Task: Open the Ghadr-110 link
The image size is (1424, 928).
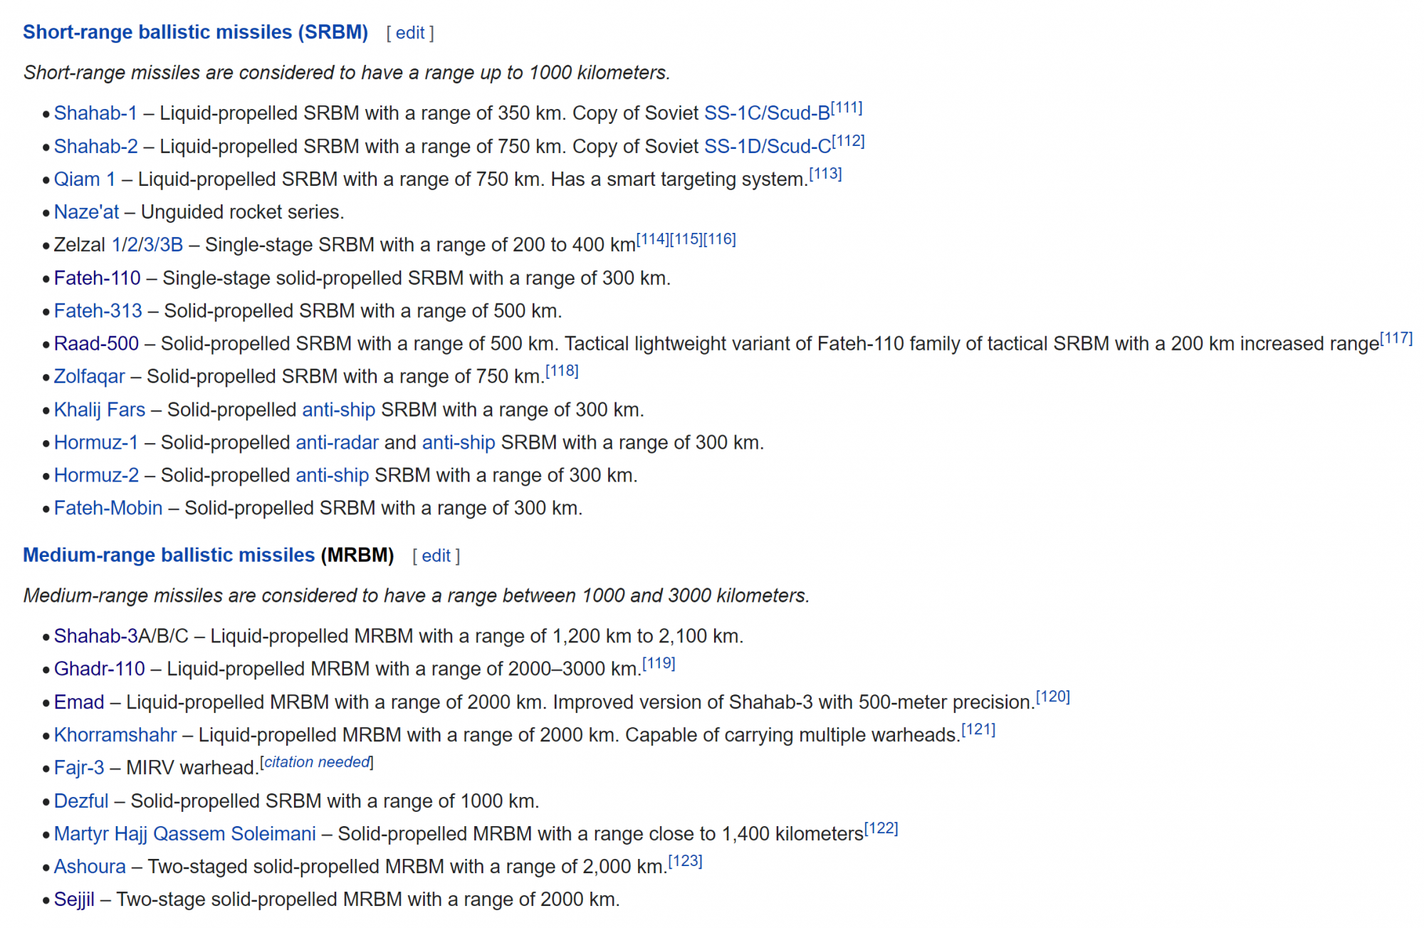Action: click(100, 669)
